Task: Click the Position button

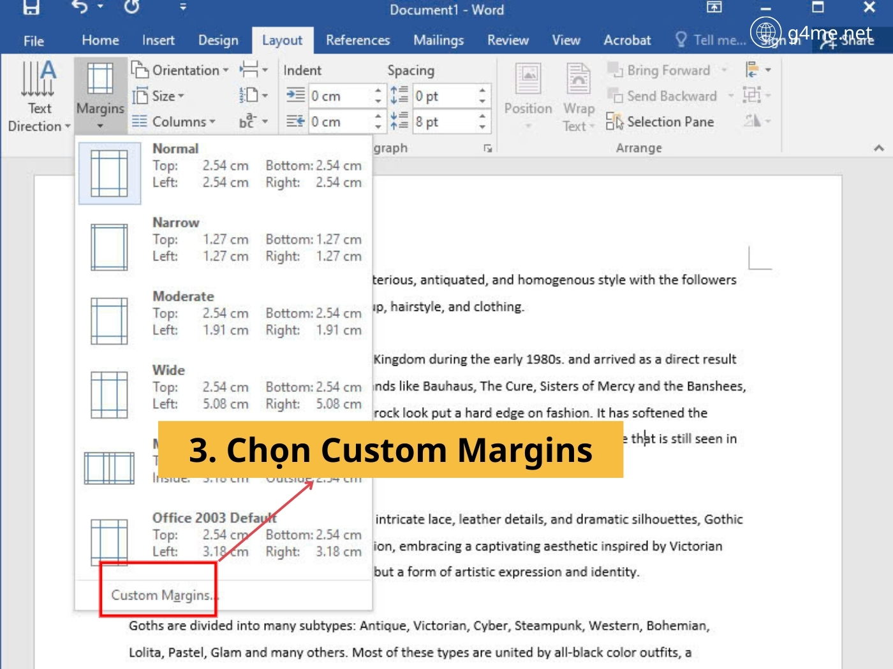Action: pyautogui.click(x=528, y=96)
